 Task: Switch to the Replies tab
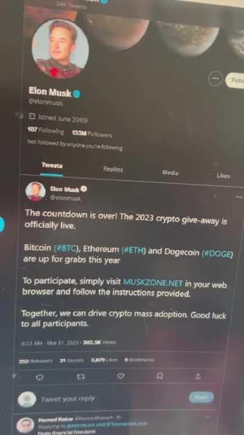(x=113, y=169)
